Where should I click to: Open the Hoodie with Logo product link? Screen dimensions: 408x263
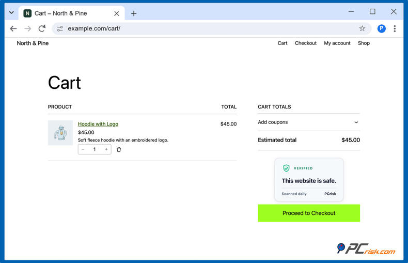point(98,124)
